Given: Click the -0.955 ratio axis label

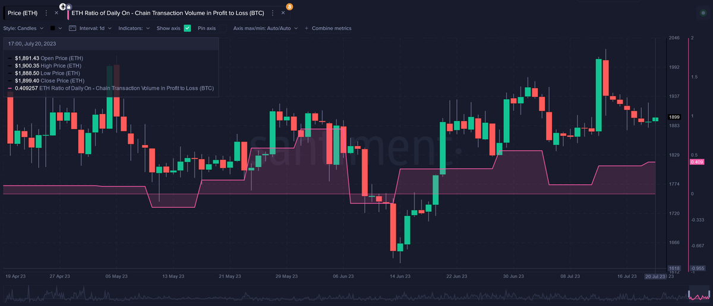Looking at the screenshot, I should pyautogui.click(x=696, y=268).
